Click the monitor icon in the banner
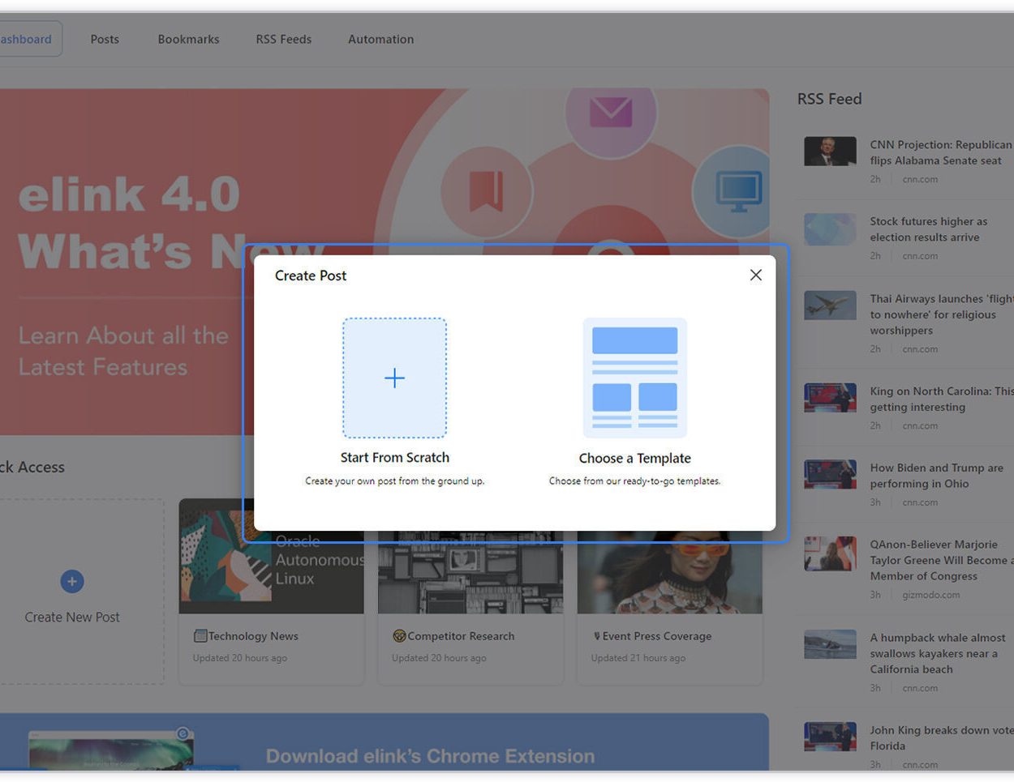Screen dimensions: 1014x782 [x=739, y=188]
